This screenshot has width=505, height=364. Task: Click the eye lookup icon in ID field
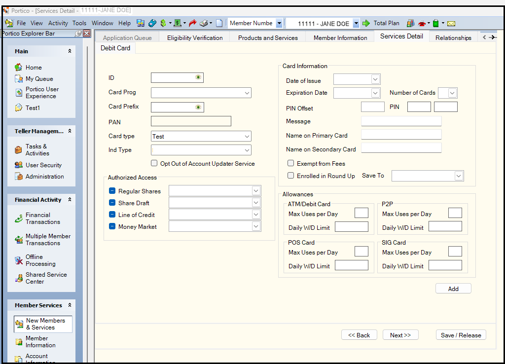(198, 77)
